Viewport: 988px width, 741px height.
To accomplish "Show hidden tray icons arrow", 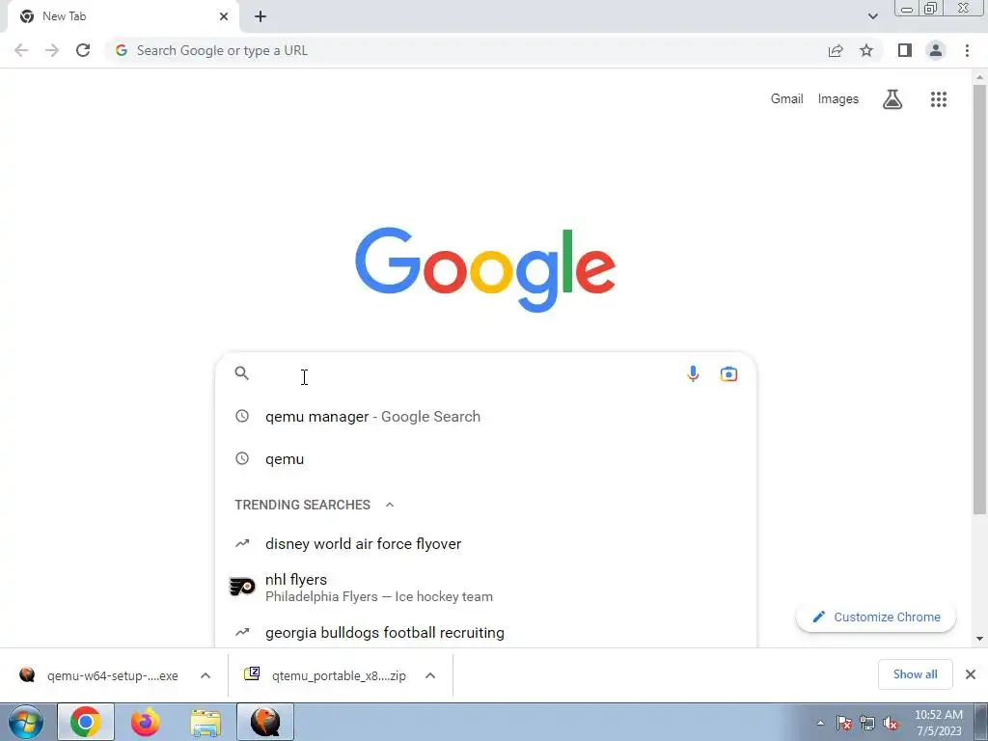I will (820, 724).
